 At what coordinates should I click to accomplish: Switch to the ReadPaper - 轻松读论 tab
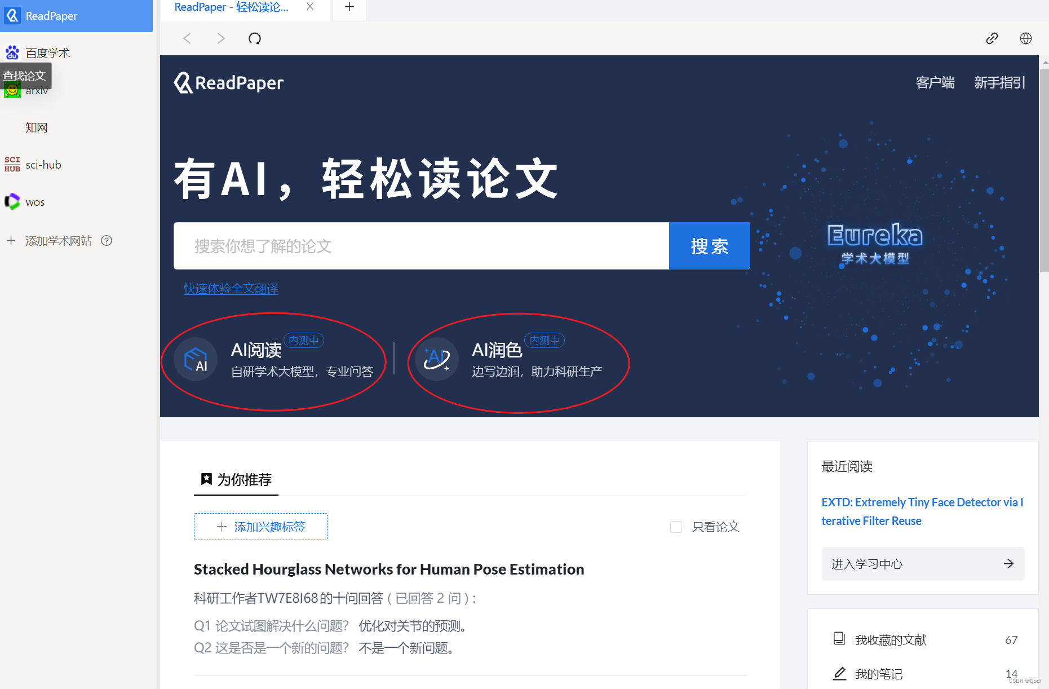click(232, 7)
